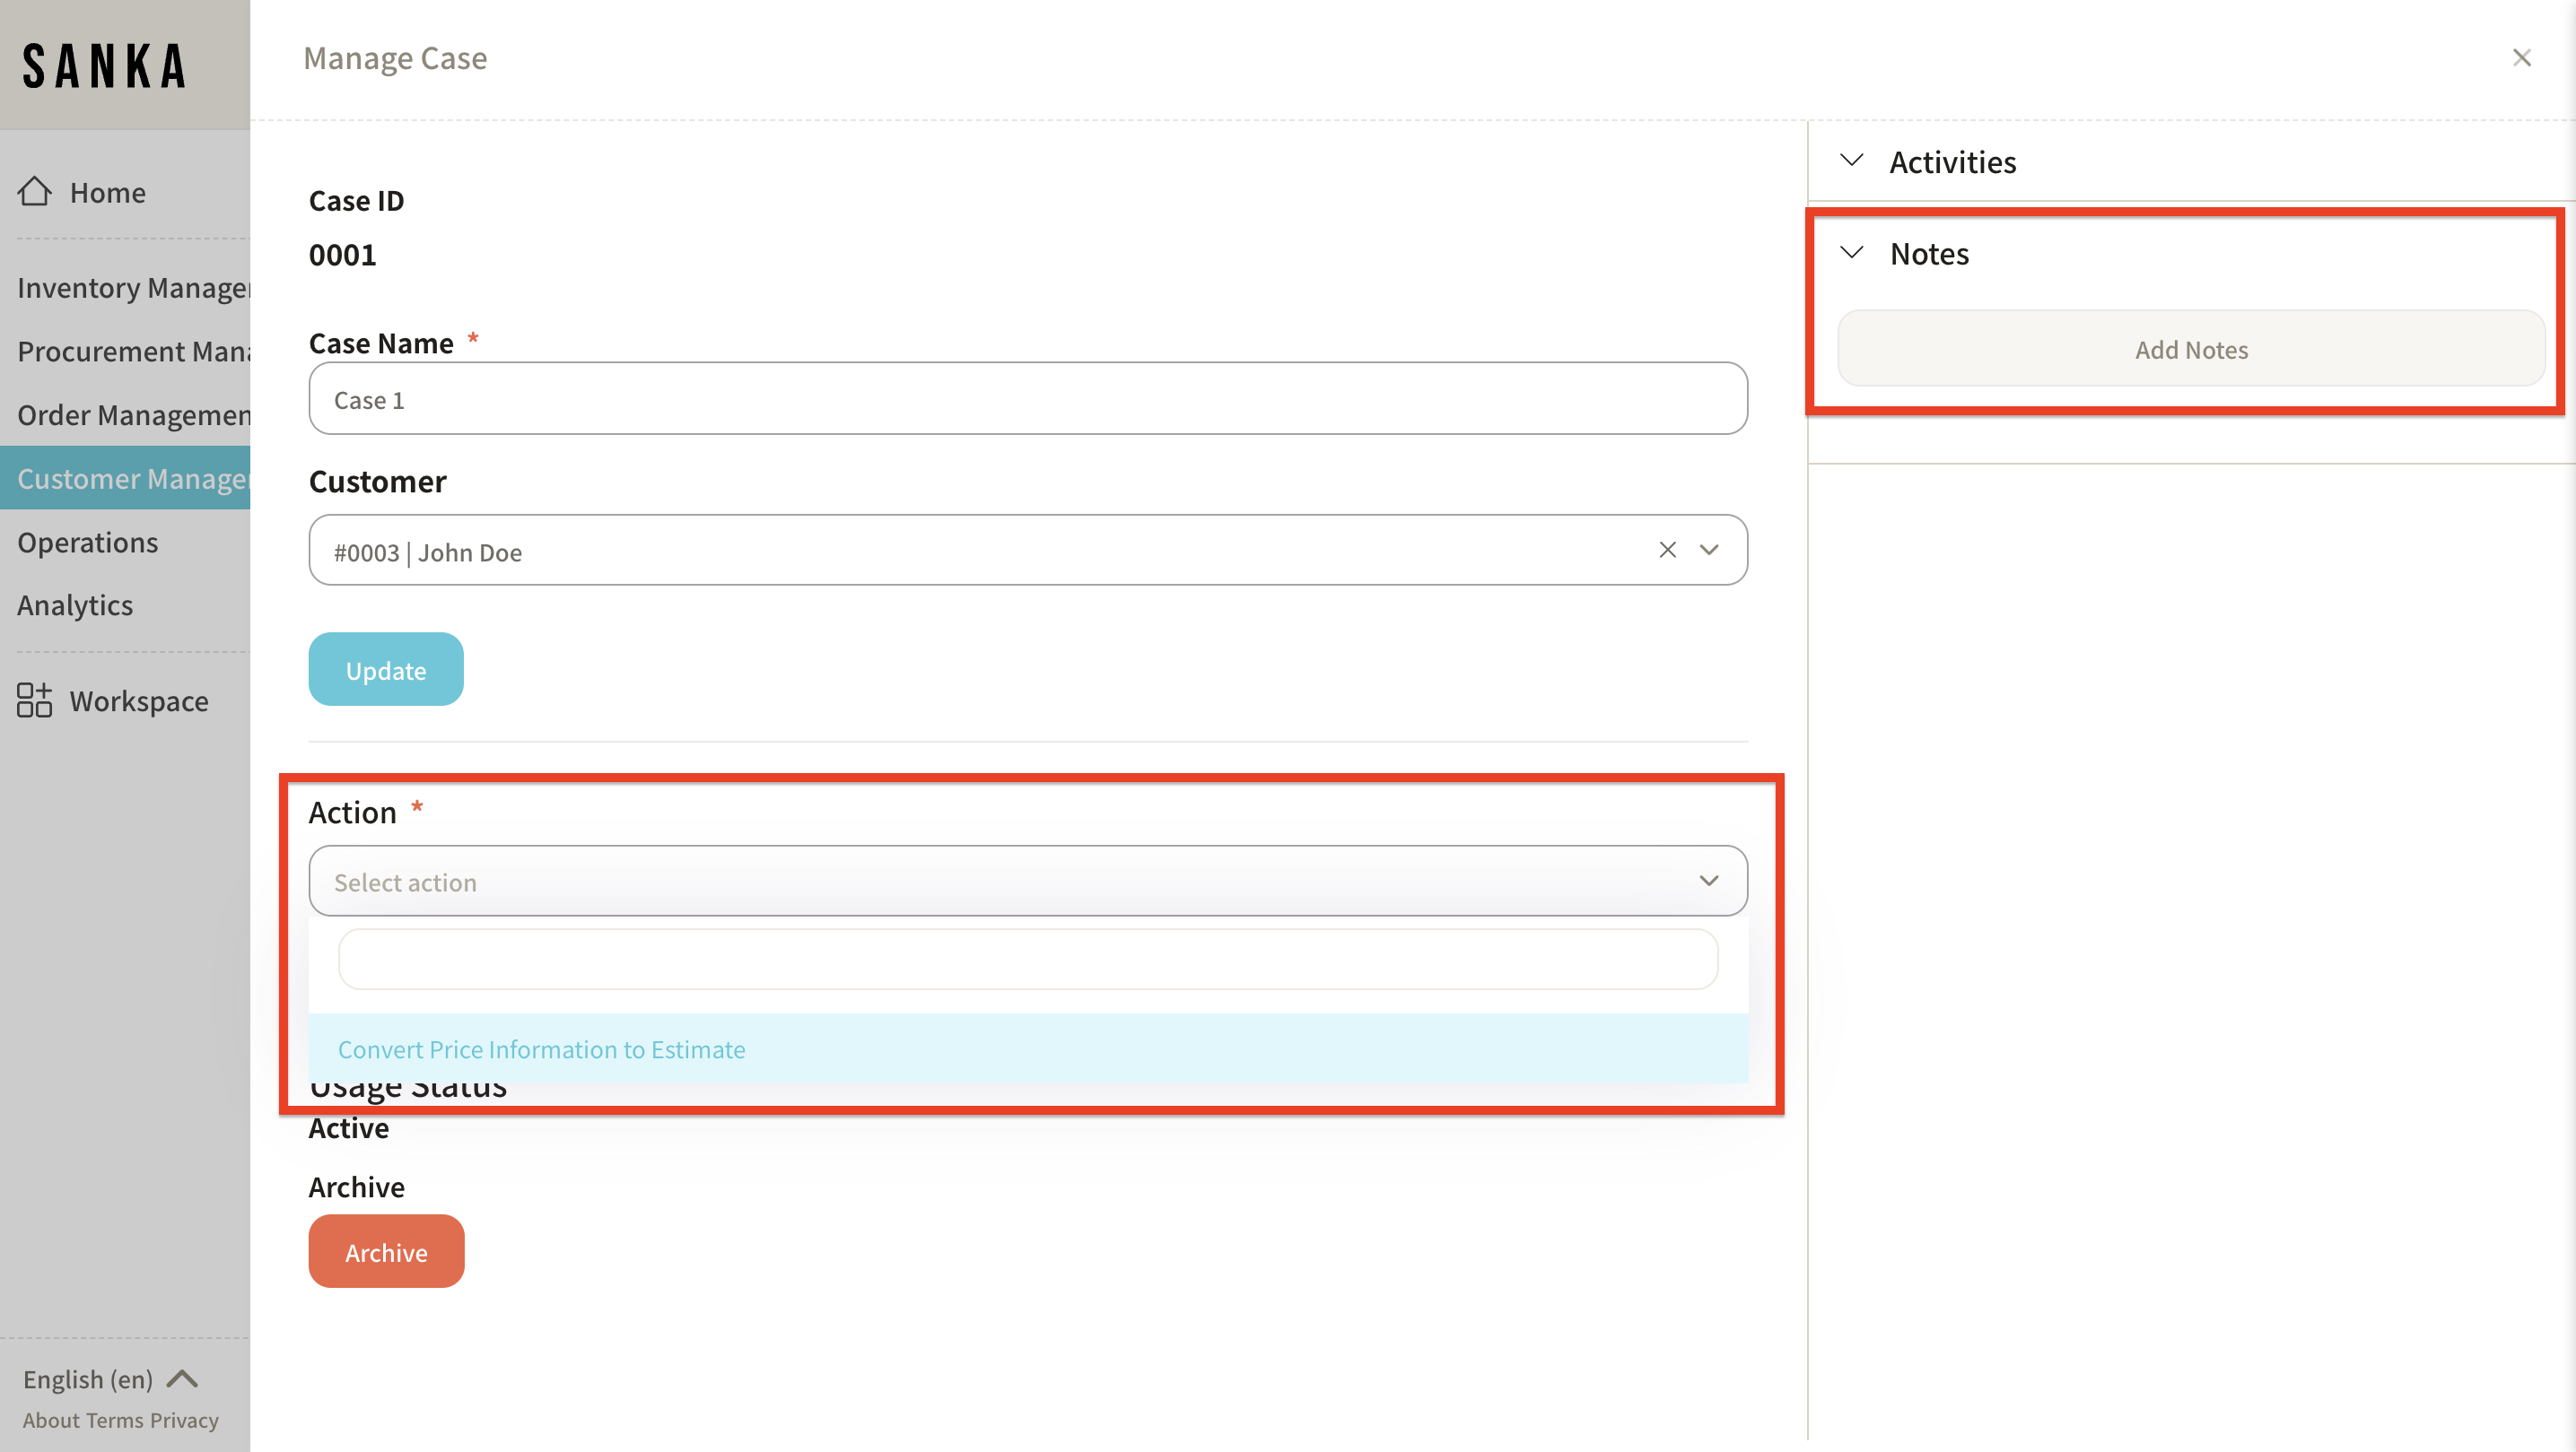The height and width of the screenshot is (1452, 2576).
Task: Collapse the Notes section chevron
Action: click(x=1851, y=253)
